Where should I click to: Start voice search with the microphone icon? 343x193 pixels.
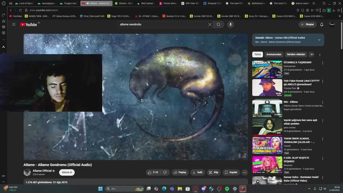(x=230, y=24)
